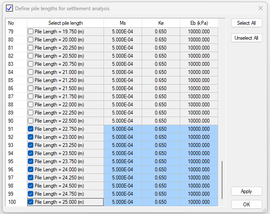Click the Ms column header

pos(123,23)
